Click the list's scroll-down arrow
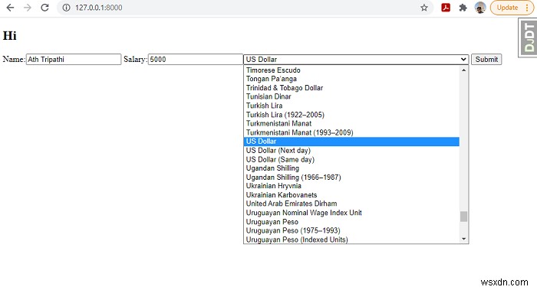 click(x=463, y=239)
